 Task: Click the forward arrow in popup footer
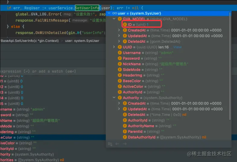(125, 144)
